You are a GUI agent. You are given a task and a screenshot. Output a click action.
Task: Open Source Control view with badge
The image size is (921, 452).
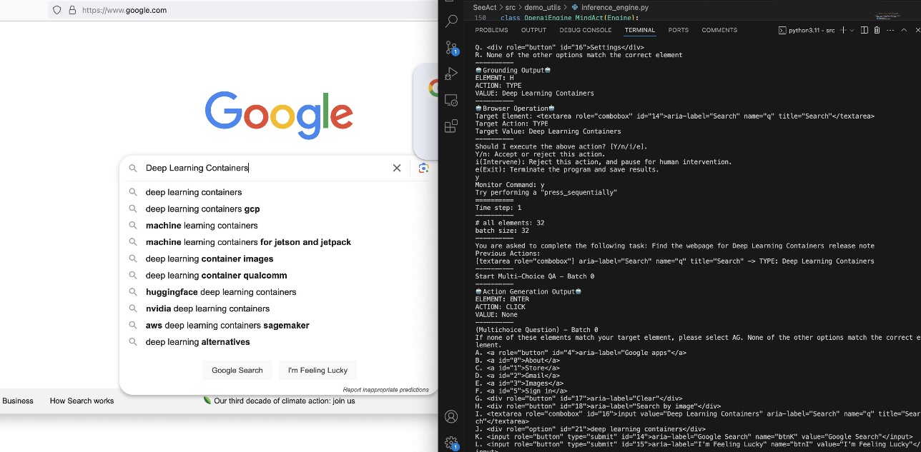point(451,48)
